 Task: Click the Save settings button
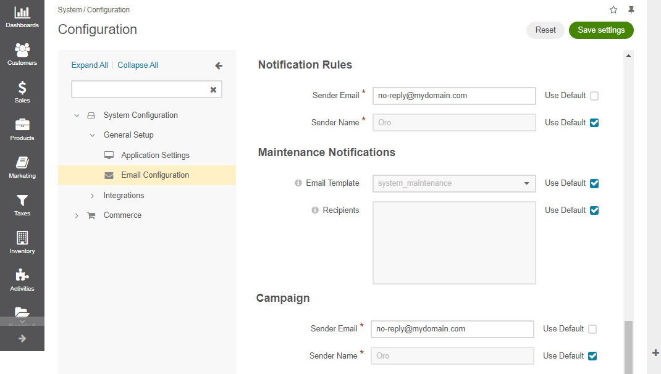pos(600,30)
